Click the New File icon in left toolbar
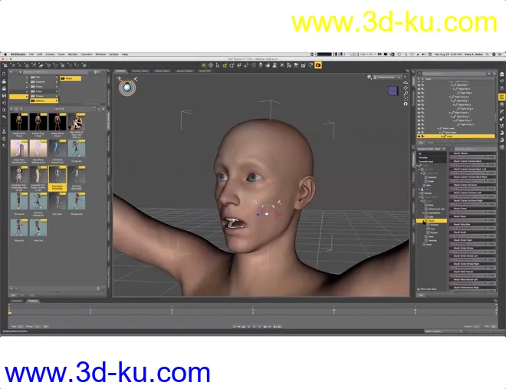 (5, 74)
